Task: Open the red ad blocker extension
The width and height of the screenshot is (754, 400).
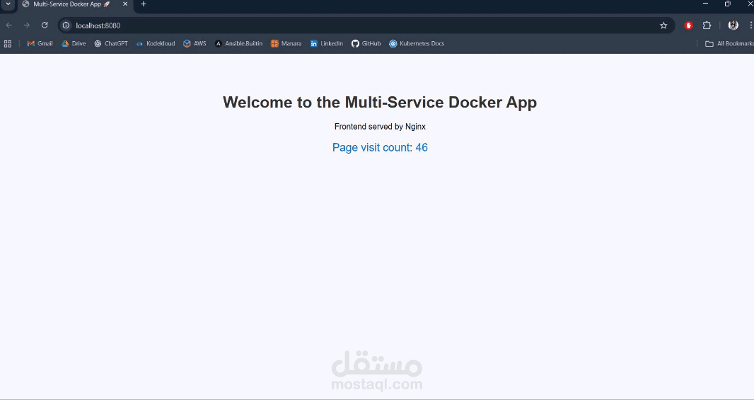Action: pyautogui.click(x=689, y=25)
